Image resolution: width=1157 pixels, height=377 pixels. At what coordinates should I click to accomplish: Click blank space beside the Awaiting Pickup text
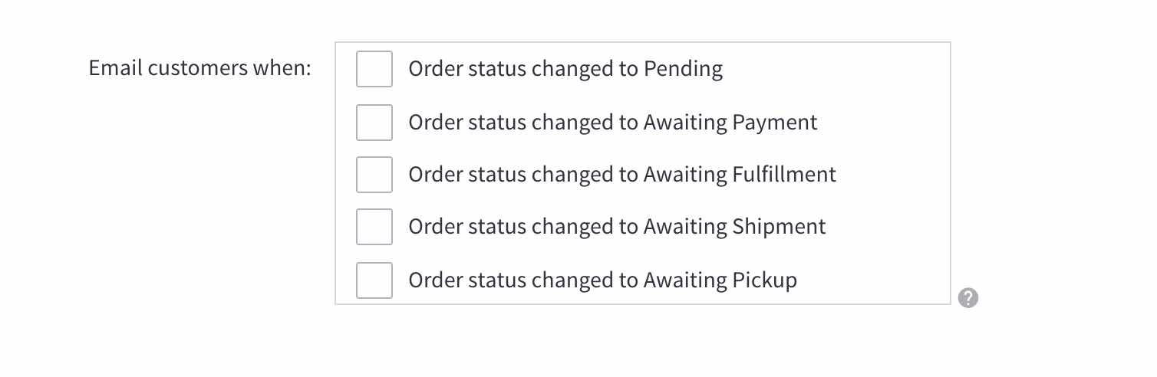[875, 280]
